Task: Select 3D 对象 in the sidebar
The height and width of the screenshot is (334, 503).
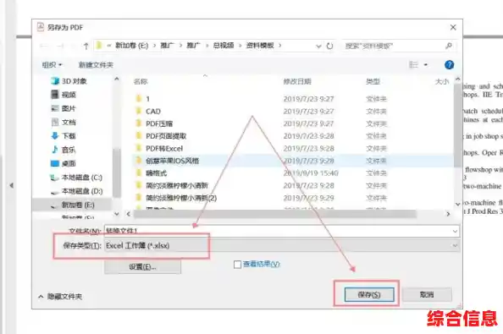Action: pos(75,81)
